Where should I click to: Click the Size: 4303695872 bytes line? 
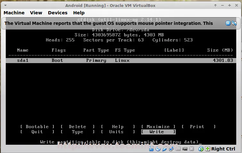point(119,35)
